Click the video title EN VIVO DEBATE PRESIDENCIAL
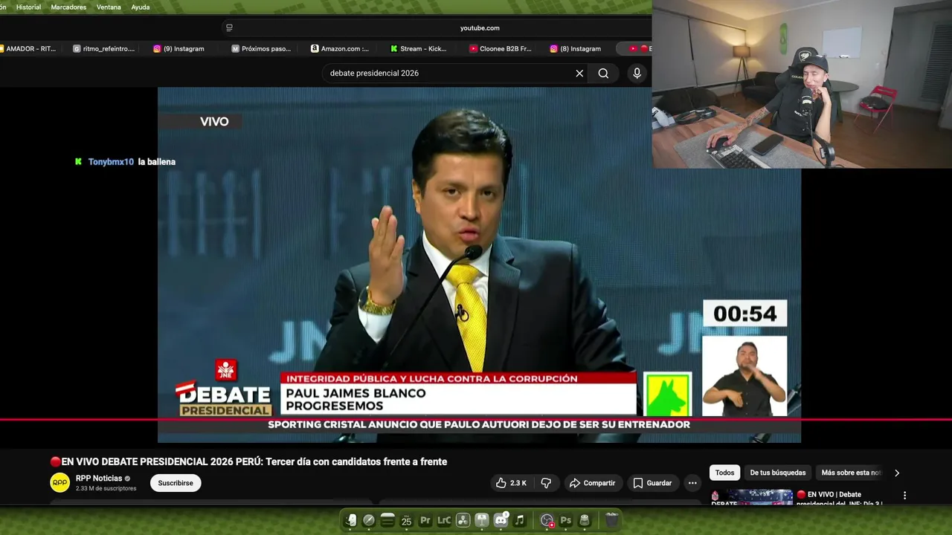The width and height of the screenshot is (952, 535). click(x=248, y=461)
